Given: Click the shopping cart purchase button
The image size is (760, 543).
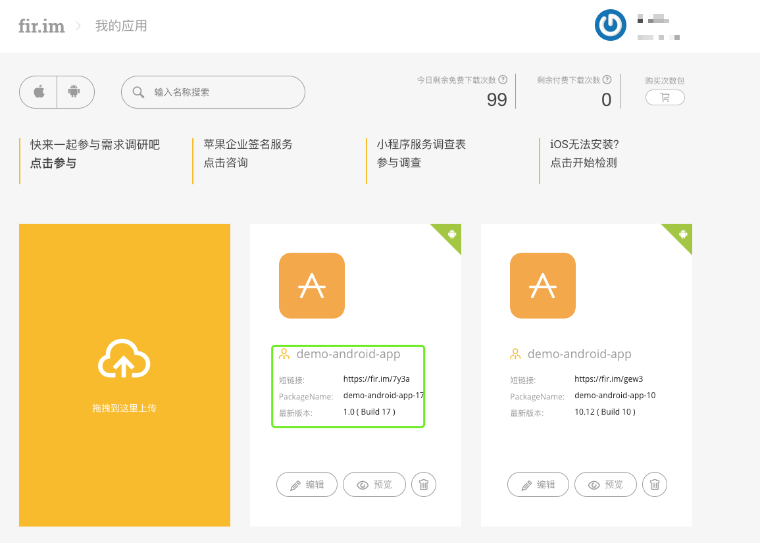Looking at the screenshot, I should point(665,98).
